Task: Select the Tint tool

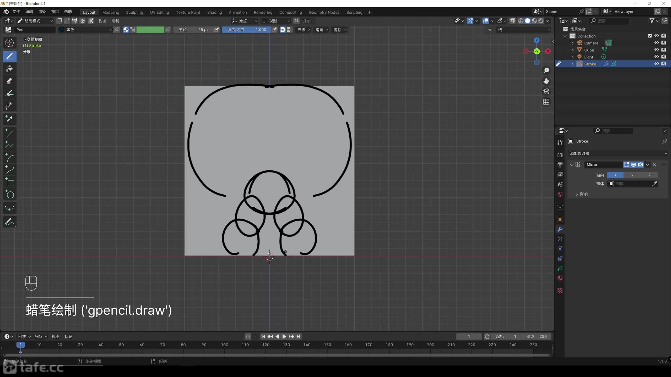Action: click(x=10, y=93)
